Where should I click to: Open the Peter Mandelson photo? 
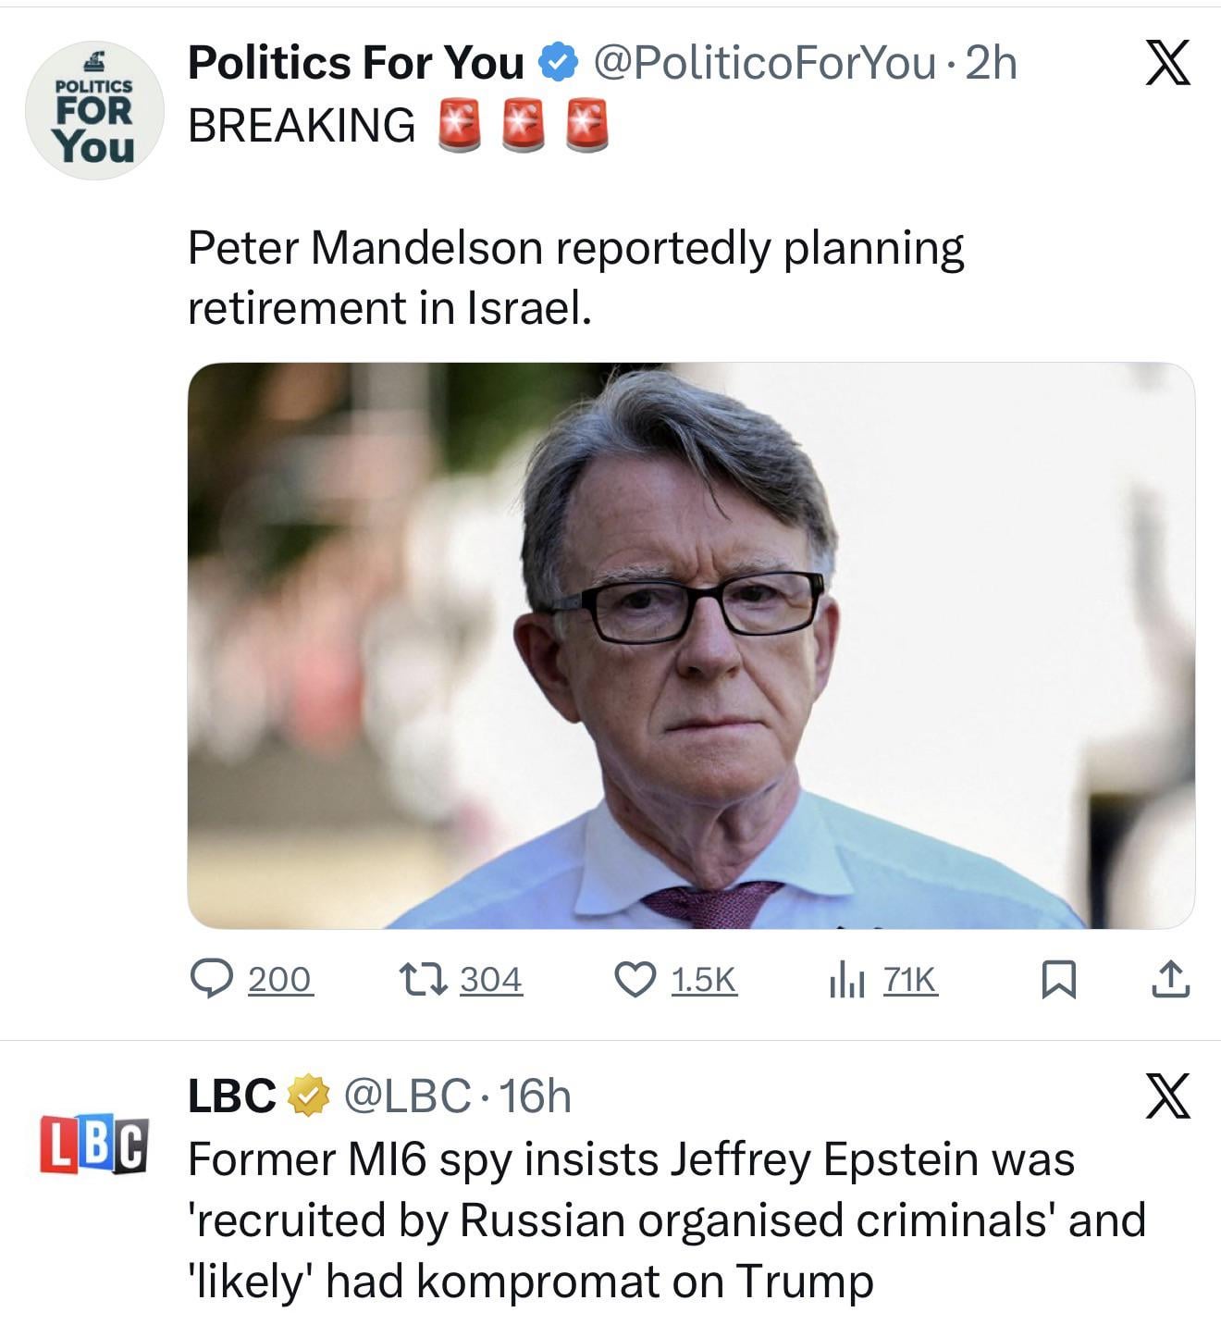point(690,645)
